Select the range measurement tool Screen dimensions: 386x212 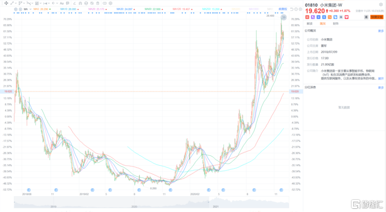[46, 3]
